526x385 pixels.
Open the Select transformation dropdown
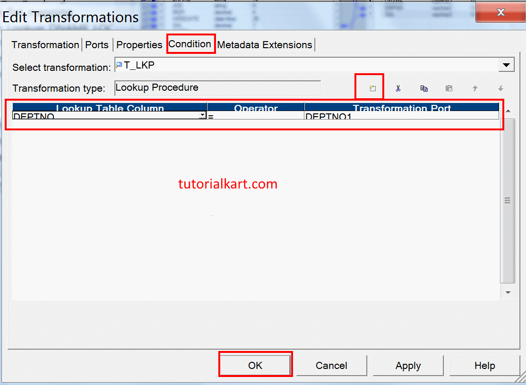[x=506, y=65]
